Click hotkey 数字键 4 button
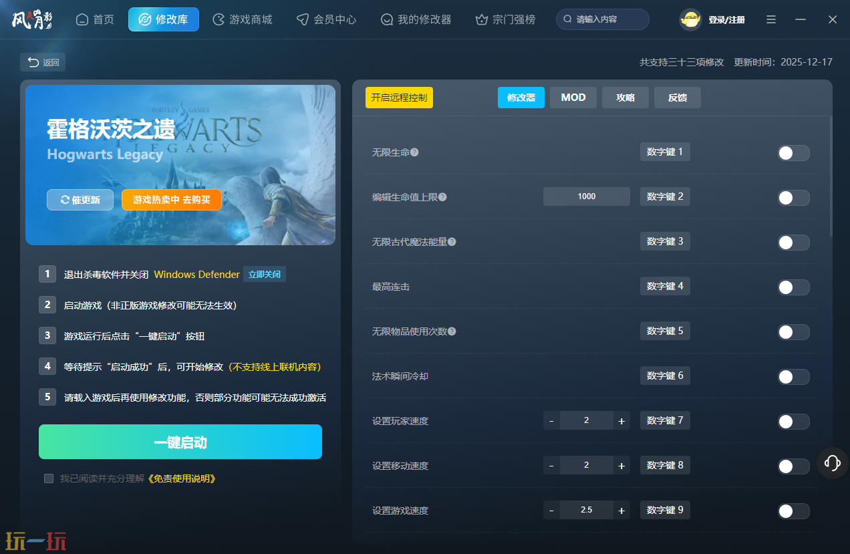This screenshot has height=554, width=850. pos(665,286)
